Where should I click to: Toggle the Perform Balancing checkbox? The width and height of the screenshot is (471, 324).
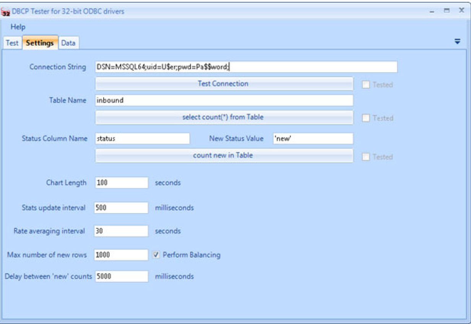point(156,255)
